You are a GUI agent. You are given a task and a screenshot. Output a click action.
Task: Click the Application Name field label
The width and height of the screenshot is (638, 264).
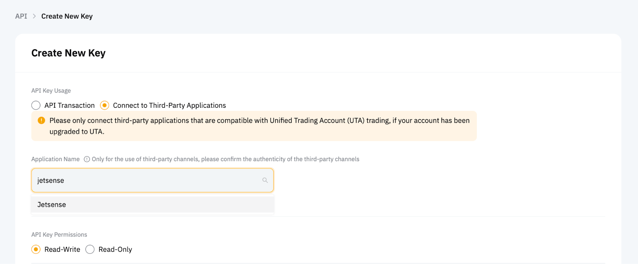[x=55, y=159]
